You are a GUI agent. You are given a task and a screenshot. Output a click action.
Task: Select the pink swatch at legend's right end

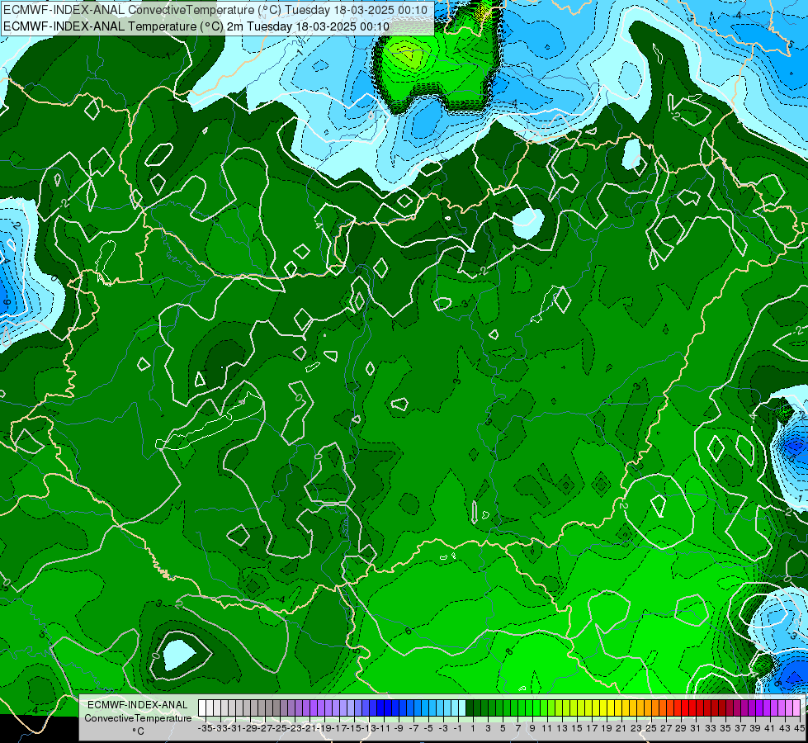796,708
